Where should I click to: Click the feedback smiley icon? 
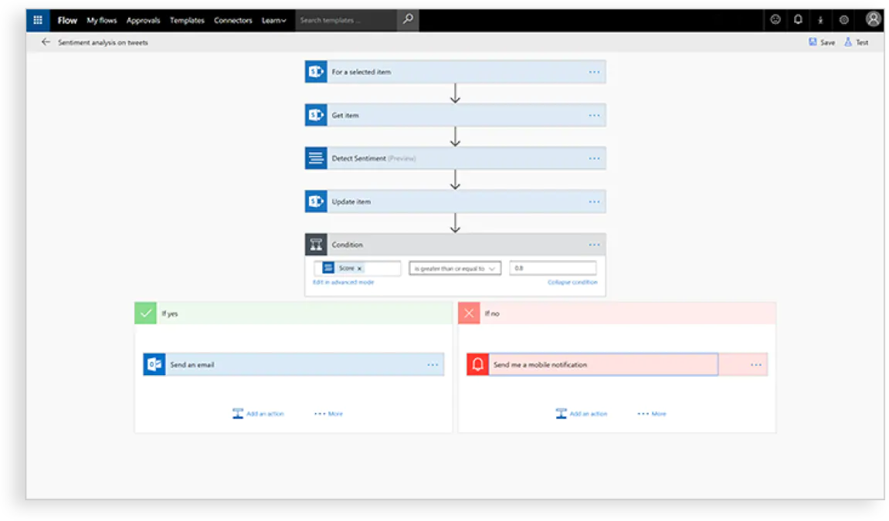pyautogui.click(x=775, y=20)
